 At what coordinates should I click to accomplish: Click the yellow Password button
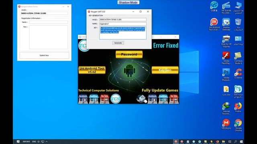point(129,54)
